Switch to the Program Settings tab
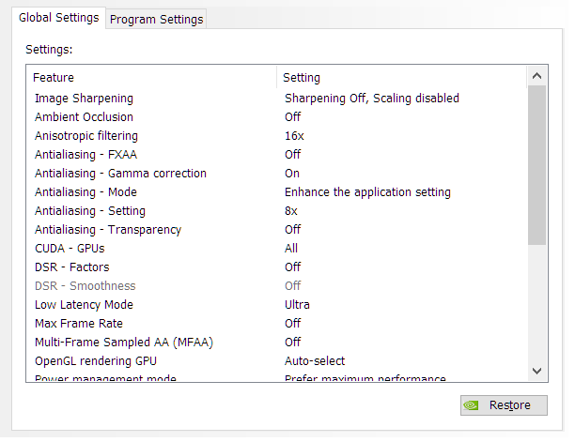575x442 pixels. pyautogui.click(x=157, y=19)
